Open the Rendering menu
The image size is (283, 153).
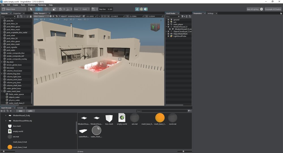coord(42,5)
